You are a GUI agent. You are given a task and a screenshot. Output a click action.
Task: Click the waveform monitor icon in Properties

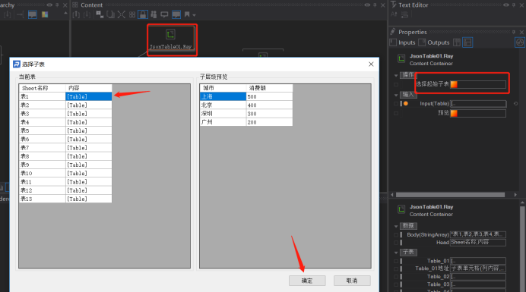520,42
